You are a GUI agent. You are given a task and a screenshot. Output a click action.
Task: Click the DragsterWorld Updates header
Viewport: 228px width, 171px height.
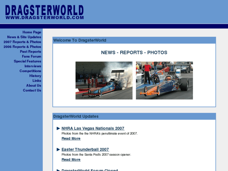[x=76, y=116]
